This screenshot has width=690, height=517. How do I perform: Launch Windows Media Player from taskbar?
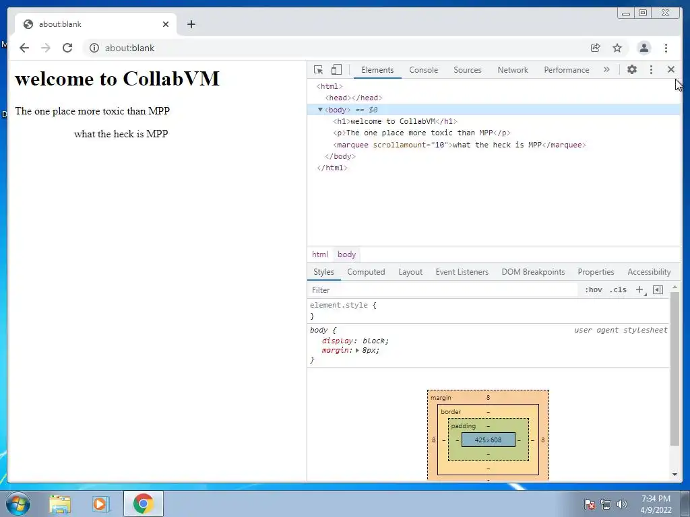pyautogui.click(x=100, y=504)
